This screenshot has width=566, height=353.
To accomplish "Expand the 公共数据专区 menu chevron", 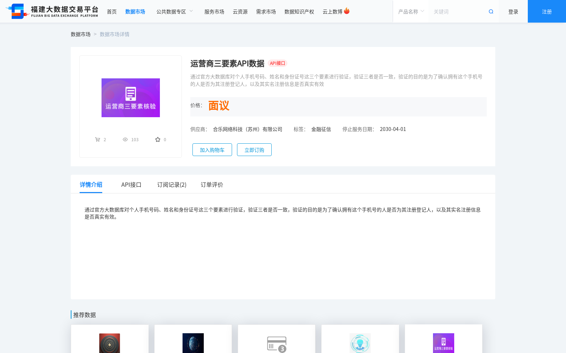I will (191, 11).
